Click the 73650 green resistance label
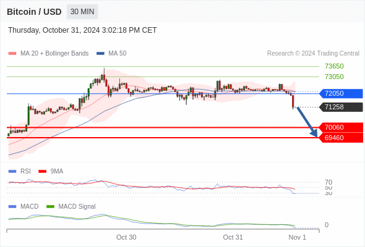This screenshot has height=247, width=365. 334,66
